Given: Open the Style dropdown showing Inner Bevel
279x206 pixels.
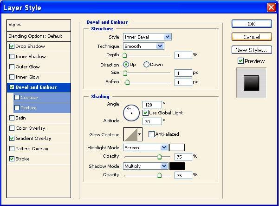Looking at the screenshot, I should click(147, 37).
